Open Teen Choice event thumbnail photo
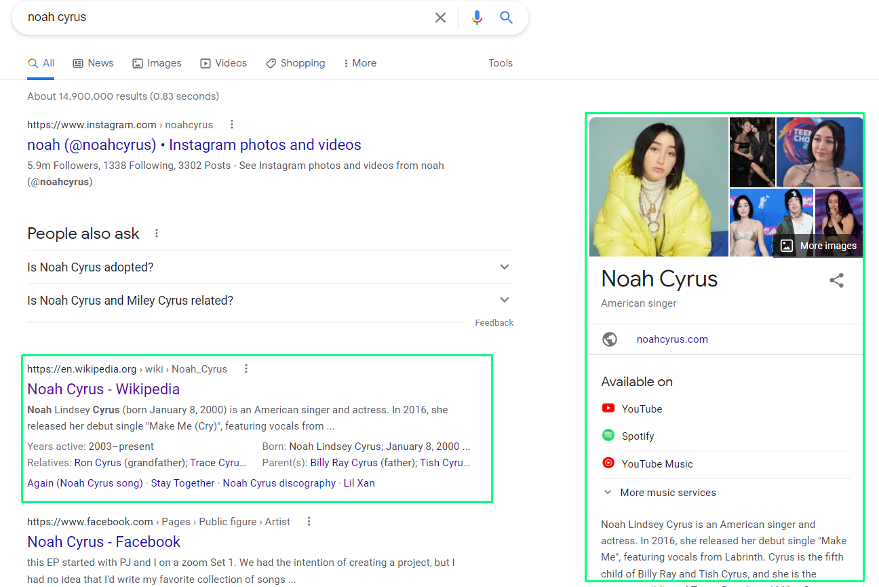This screenshot has height=587, width=879. tap(819, 152)
